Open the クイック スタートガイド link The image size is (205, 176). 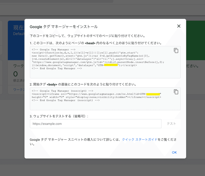(x=140, y=140)
